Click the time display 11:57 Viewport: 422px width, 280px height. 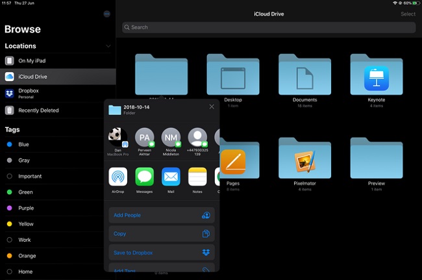pyautogui.click(x=6, y=3)
